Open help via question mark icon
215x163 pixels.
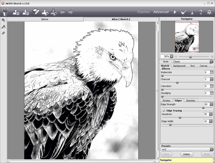pyautogui.click(x=201, y=12)
